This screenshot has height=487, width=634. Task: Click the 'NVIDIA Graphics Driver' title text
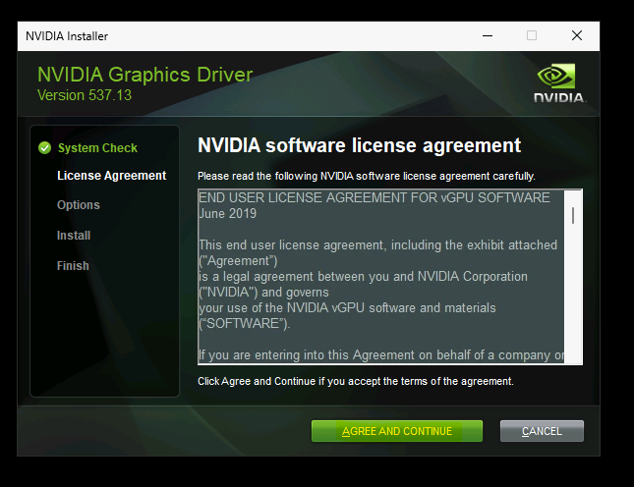tap(144, 75)
